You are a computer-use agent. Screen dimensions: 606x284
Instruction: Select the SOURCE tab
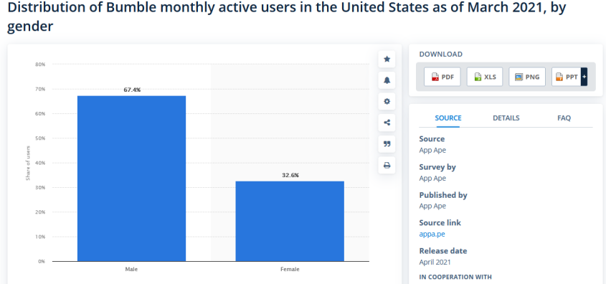click(448, 118)
